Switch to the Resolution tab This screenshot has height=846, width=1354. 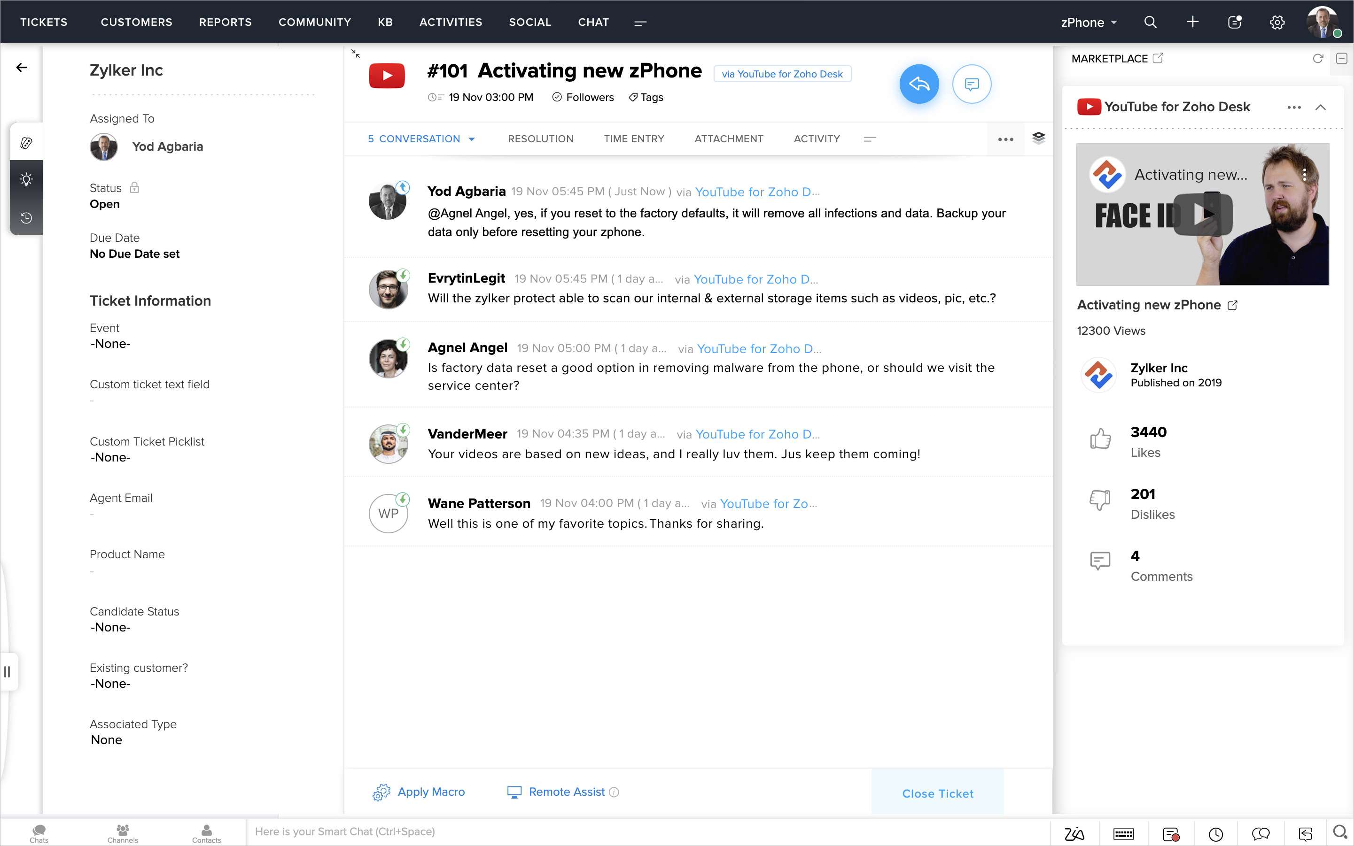point(540,139)
